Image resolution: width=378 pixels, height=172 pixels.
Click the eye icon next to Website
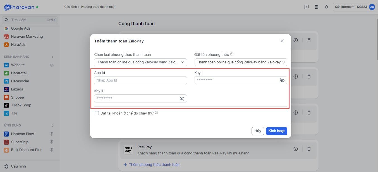[51, 65]
